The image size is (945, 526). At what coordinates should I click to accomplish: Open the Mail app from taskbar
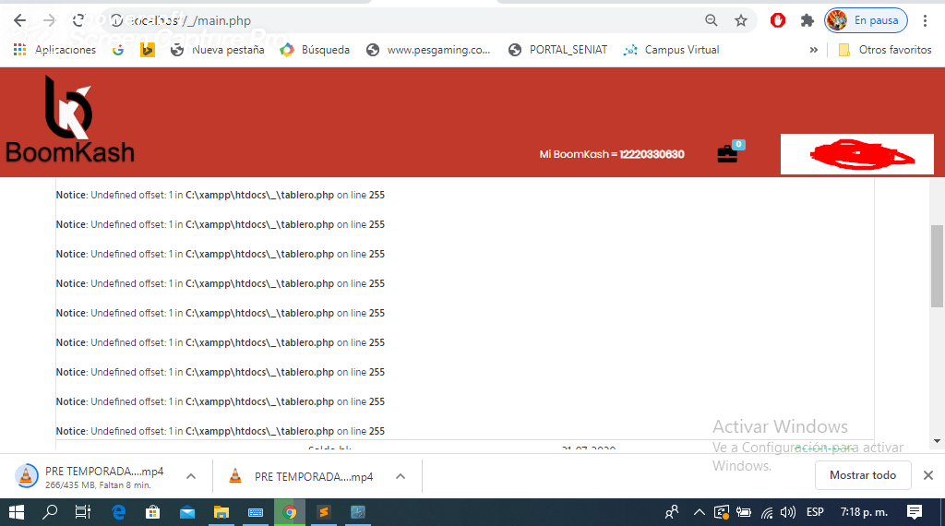click(186, 512)
